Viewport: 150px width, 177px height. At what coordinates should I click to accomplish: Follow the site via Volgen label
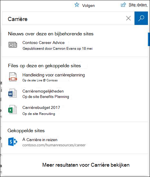[x=89, y=5]
